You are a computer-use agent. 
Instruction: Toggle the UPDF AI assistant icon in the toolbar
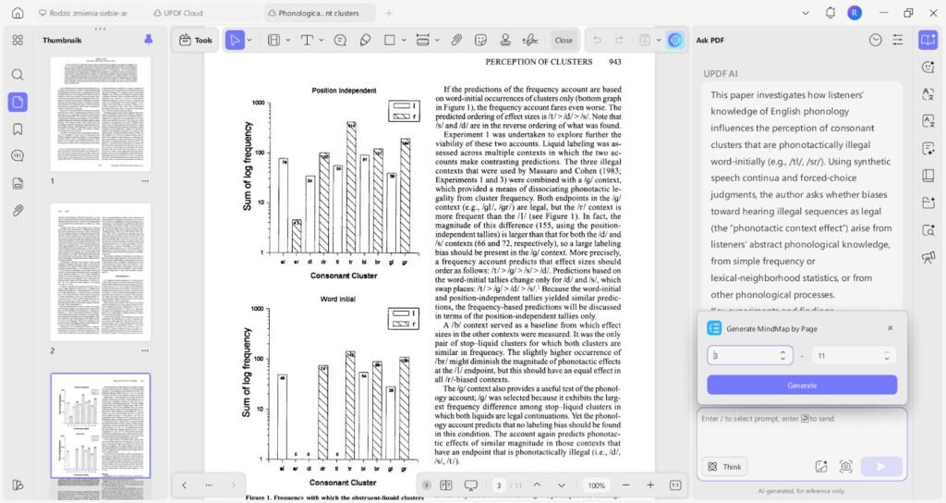(x=675, y=40)
